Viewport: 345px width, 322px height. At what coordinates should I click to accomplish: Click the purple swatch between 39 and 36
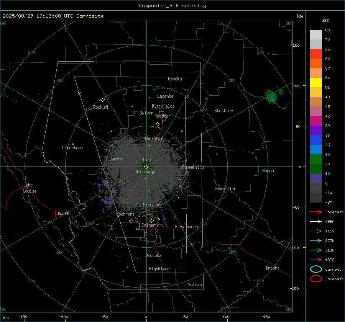pyautogui.click(x=316, y=131)
